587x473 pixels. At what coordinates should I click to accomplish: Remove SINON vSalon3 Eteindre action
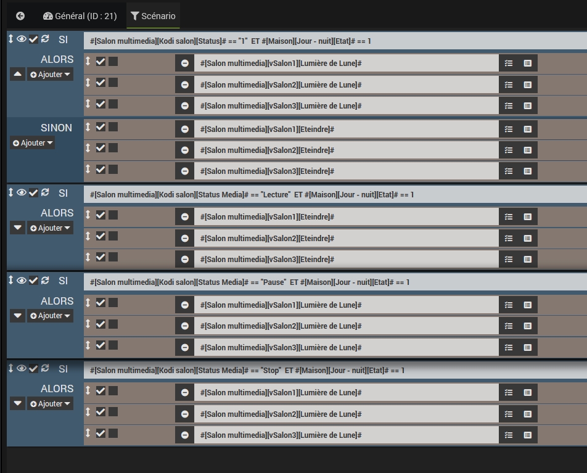[x=184, y=171]
